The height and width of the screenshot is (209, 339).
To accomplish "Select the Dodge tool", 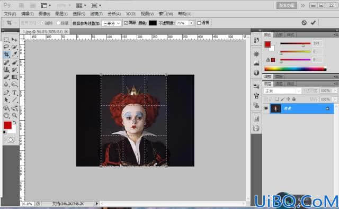I will point(14,84).
